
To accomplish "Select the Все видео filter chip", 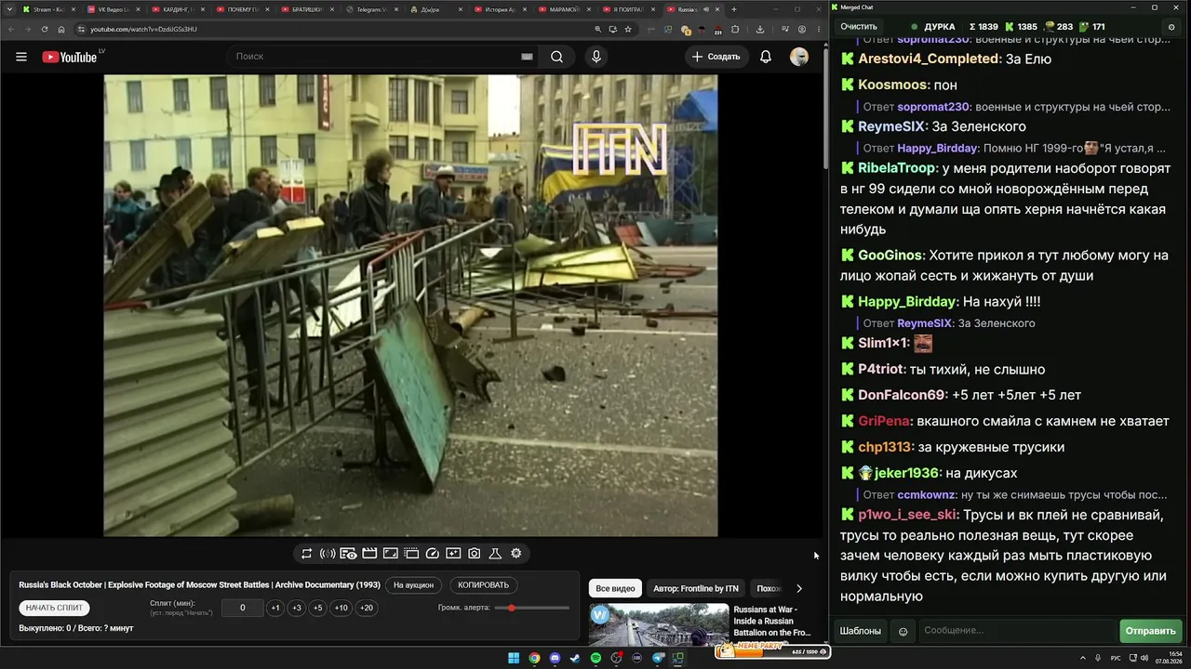I will [615, 588].
